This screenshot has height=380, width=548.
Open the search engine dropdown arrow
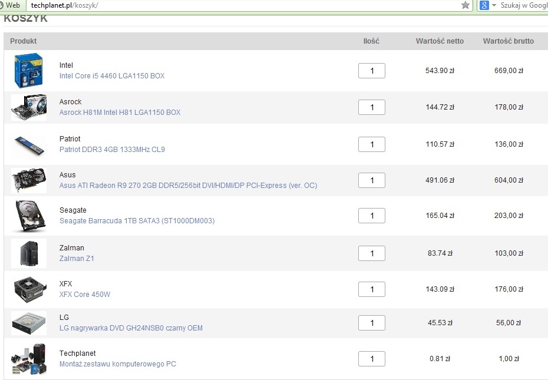(494, 5)
